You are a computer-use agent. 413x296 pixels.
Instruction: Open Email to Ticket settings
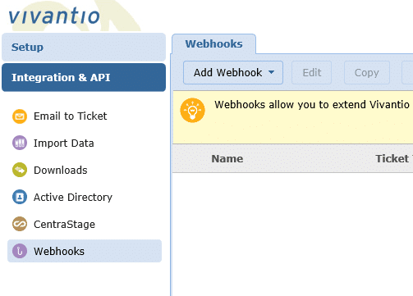click(x=70, y=116)
